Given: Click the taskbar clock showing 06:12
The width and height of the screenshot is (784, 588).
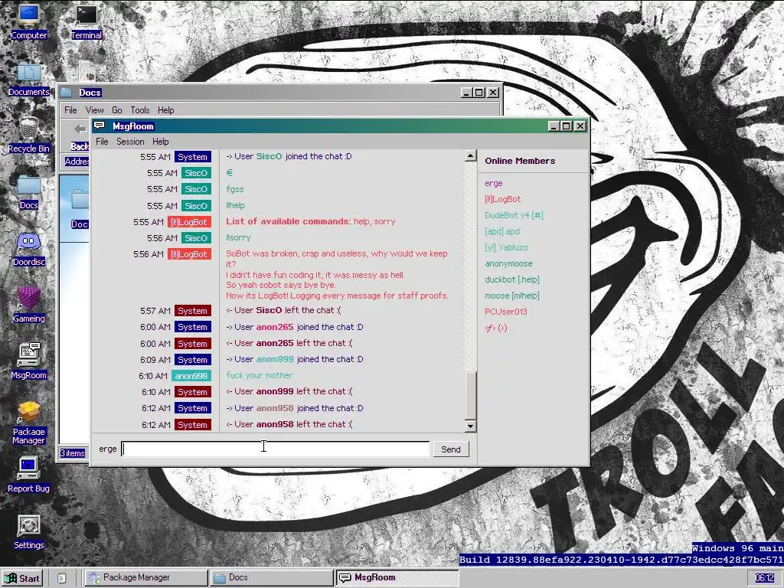Looking at the screenshot, I should point(765,578).
